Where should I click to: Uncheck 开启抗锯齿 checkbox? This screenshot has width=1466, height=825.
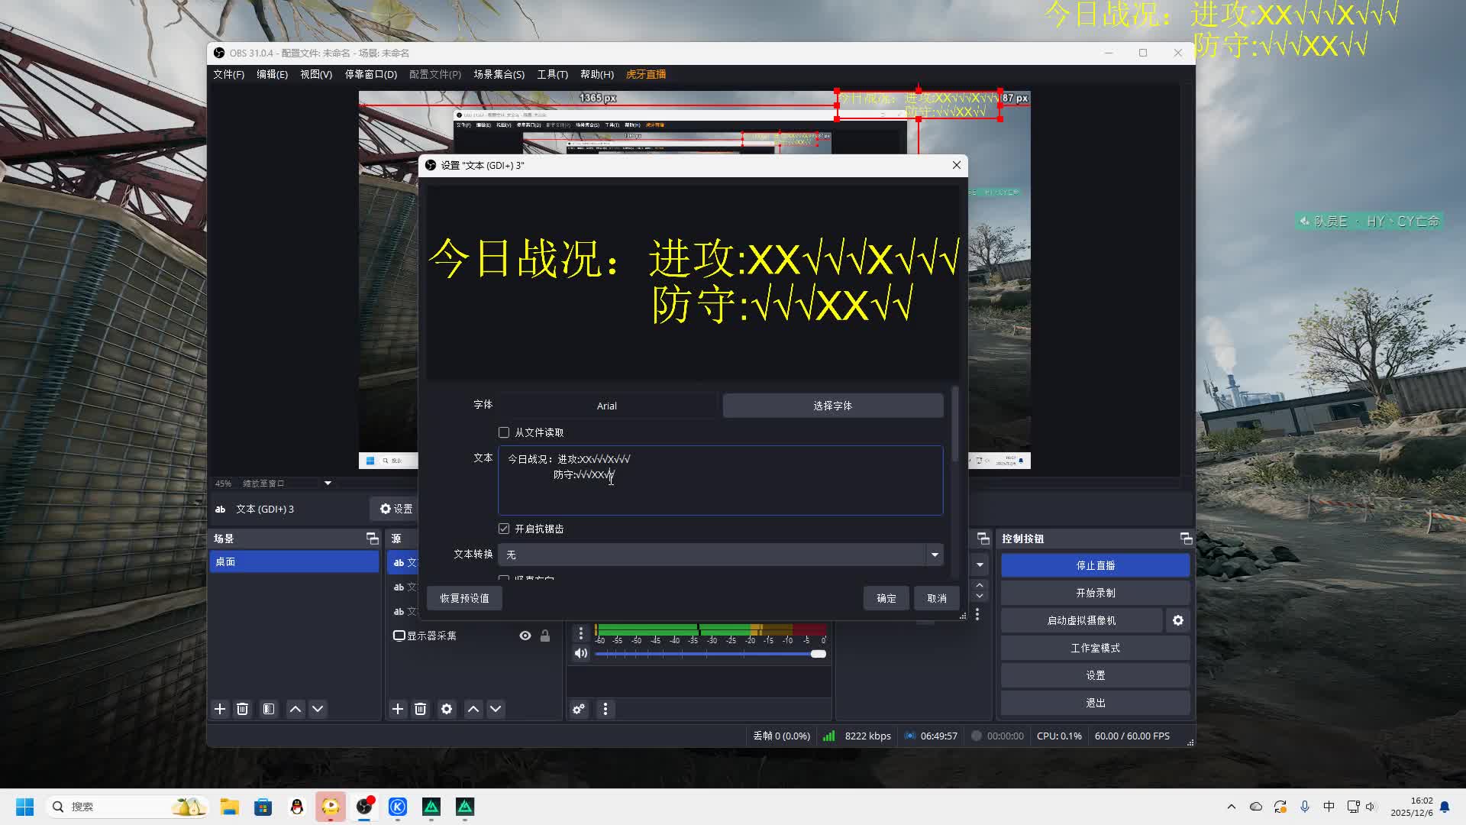504,529
